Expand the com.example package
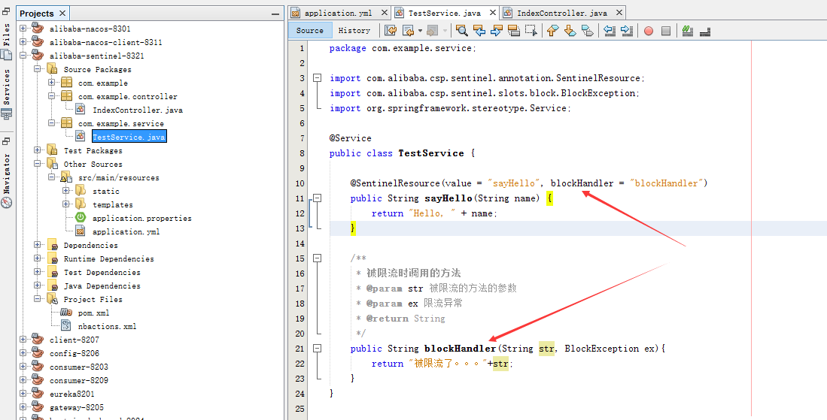This screenshot has width=827, height=420. pyautogui.click(x=52, y=83)
